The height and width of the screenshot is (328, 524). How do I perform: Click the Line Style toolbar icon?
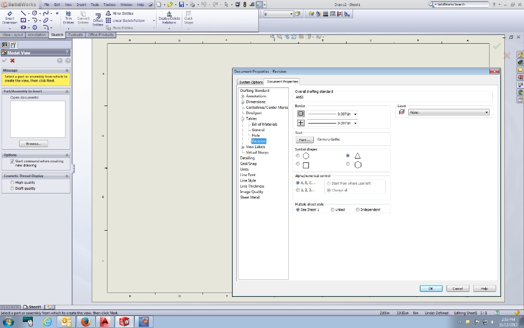332,14
